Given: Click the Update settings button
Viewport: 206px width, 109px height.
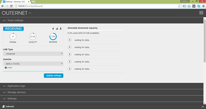Looking at the screenshot, I should click(x=54, y=75).
